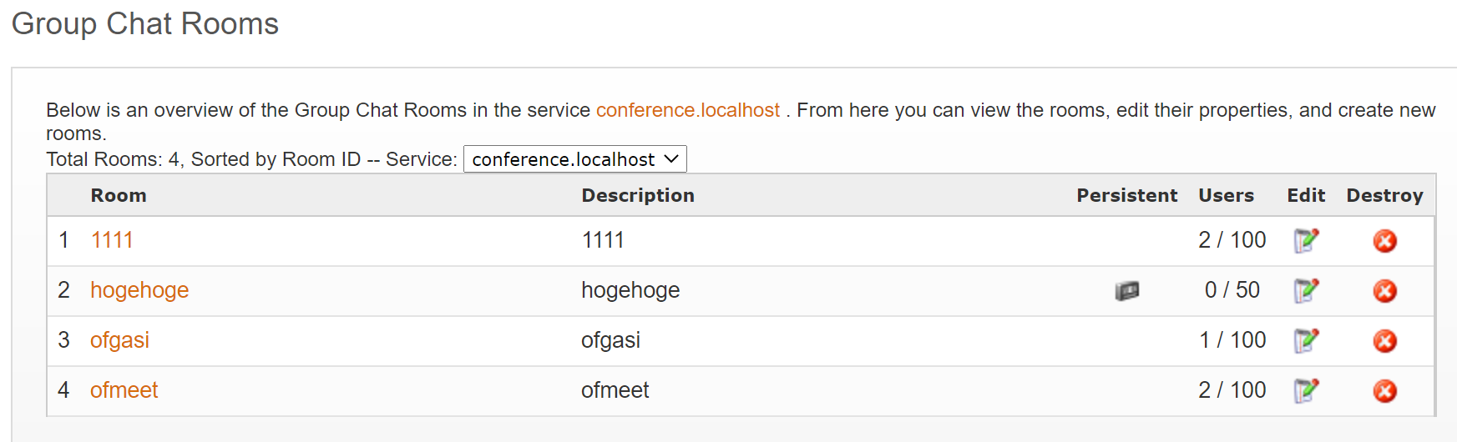The height and width of the screenshot is (442, 1457).
Task: Open the hogehoge room link
Action: pyautogui.click(x=139, y=290)
